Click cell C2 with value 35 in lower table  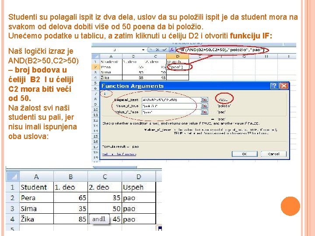105,198
